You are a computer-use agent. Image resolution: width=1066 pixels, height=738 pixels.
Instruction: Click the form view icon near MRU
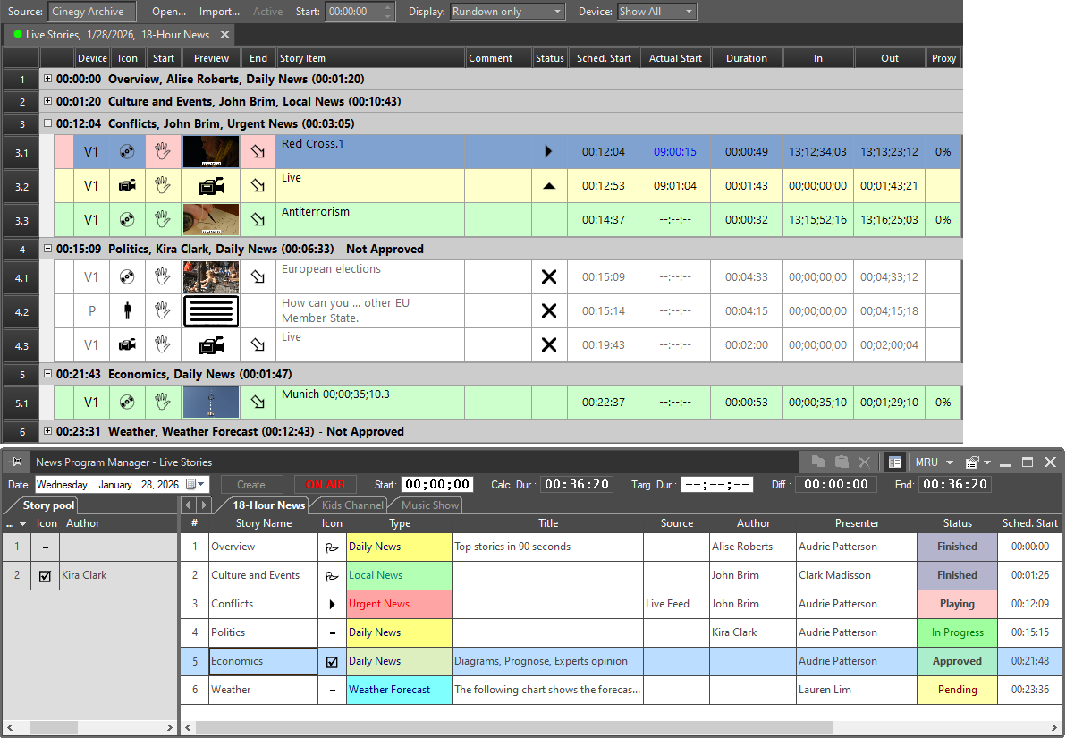(895, 462)
